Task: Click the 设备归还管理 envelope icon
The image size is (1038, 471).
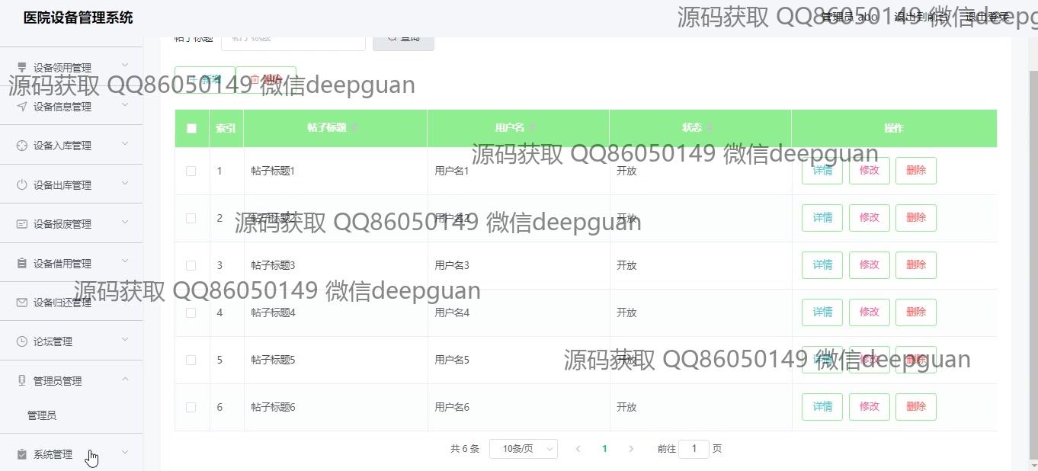Action: coord(22,303)
